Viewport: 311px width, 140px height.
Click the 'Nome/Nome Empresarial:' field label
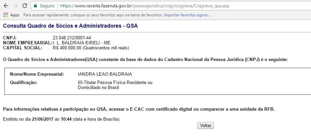(37, 74)
